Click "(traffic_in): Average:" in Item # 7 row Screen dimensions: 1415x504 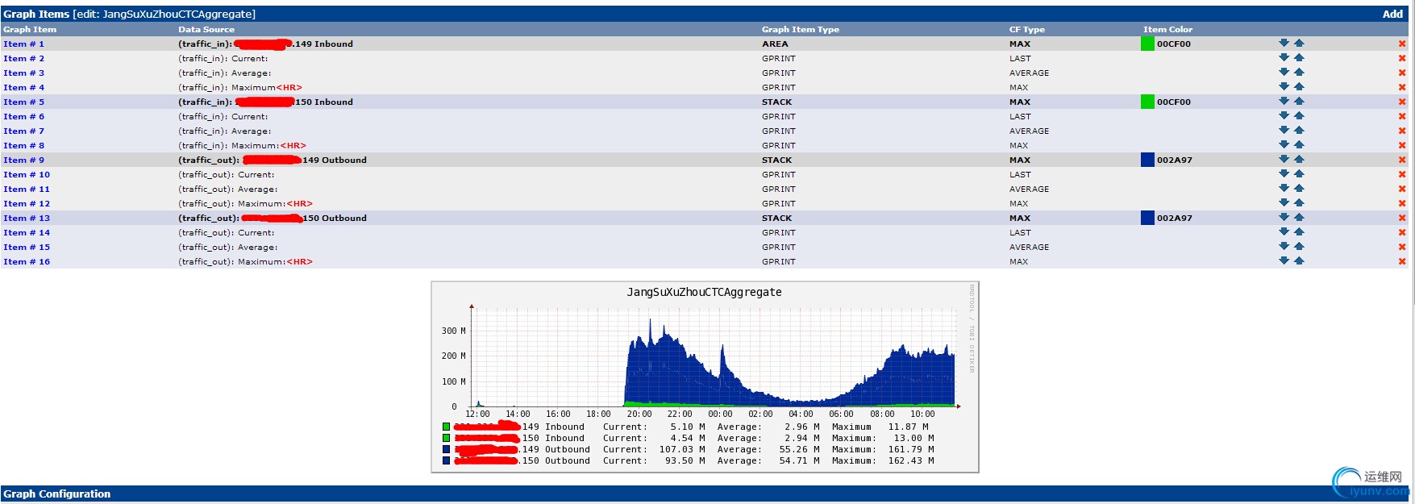point(224,131)
